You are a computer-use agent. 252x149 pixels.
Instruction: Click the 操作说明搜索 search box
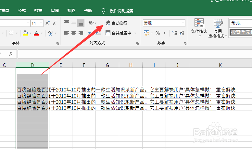click(121, 11)
